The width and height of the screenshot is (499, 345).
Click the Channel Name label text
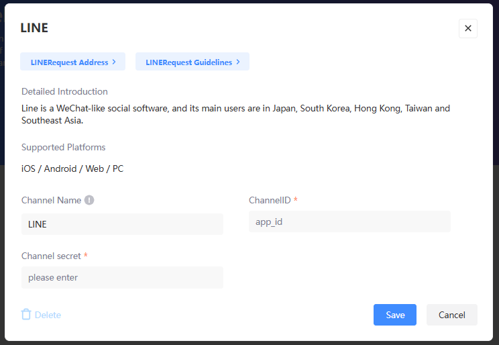click(51, 200)
